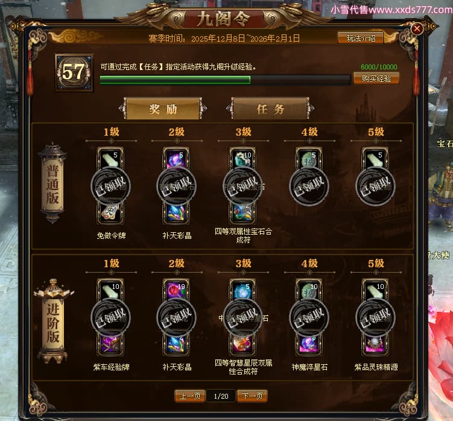This screenshot has height=421, width=453.
Task: Click the 免做令牌 reward icon in normal level 1
Action: pyautogui.click(x=110, y=214)
